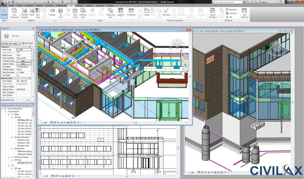The image size is (304, 179).
Task: Collapse the 1 - Felles node
Action: point(9,115)
